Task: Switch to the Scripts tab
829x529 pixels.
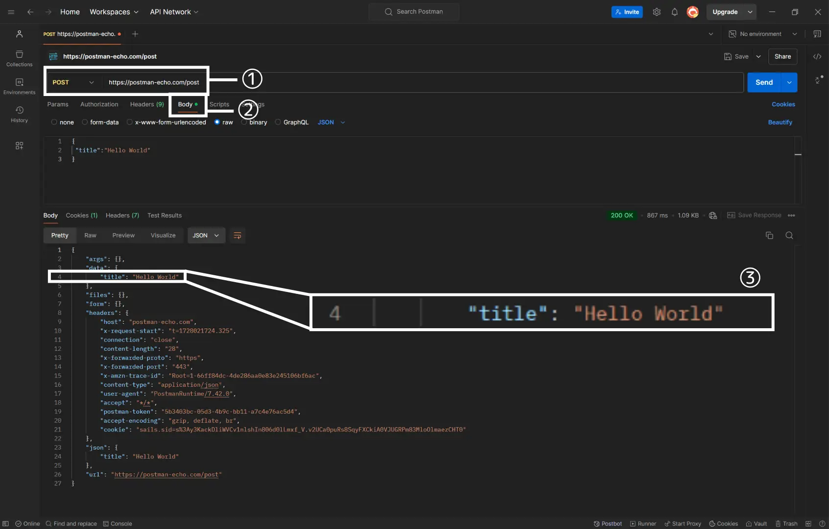Action: [x=219, y=104]
